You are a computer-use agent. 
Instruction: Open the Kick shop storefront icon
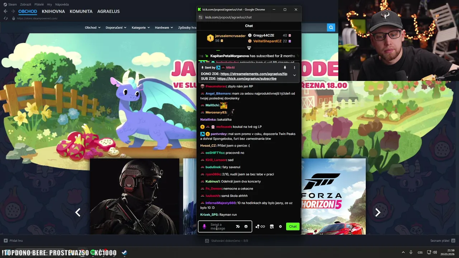click(272, 226)
